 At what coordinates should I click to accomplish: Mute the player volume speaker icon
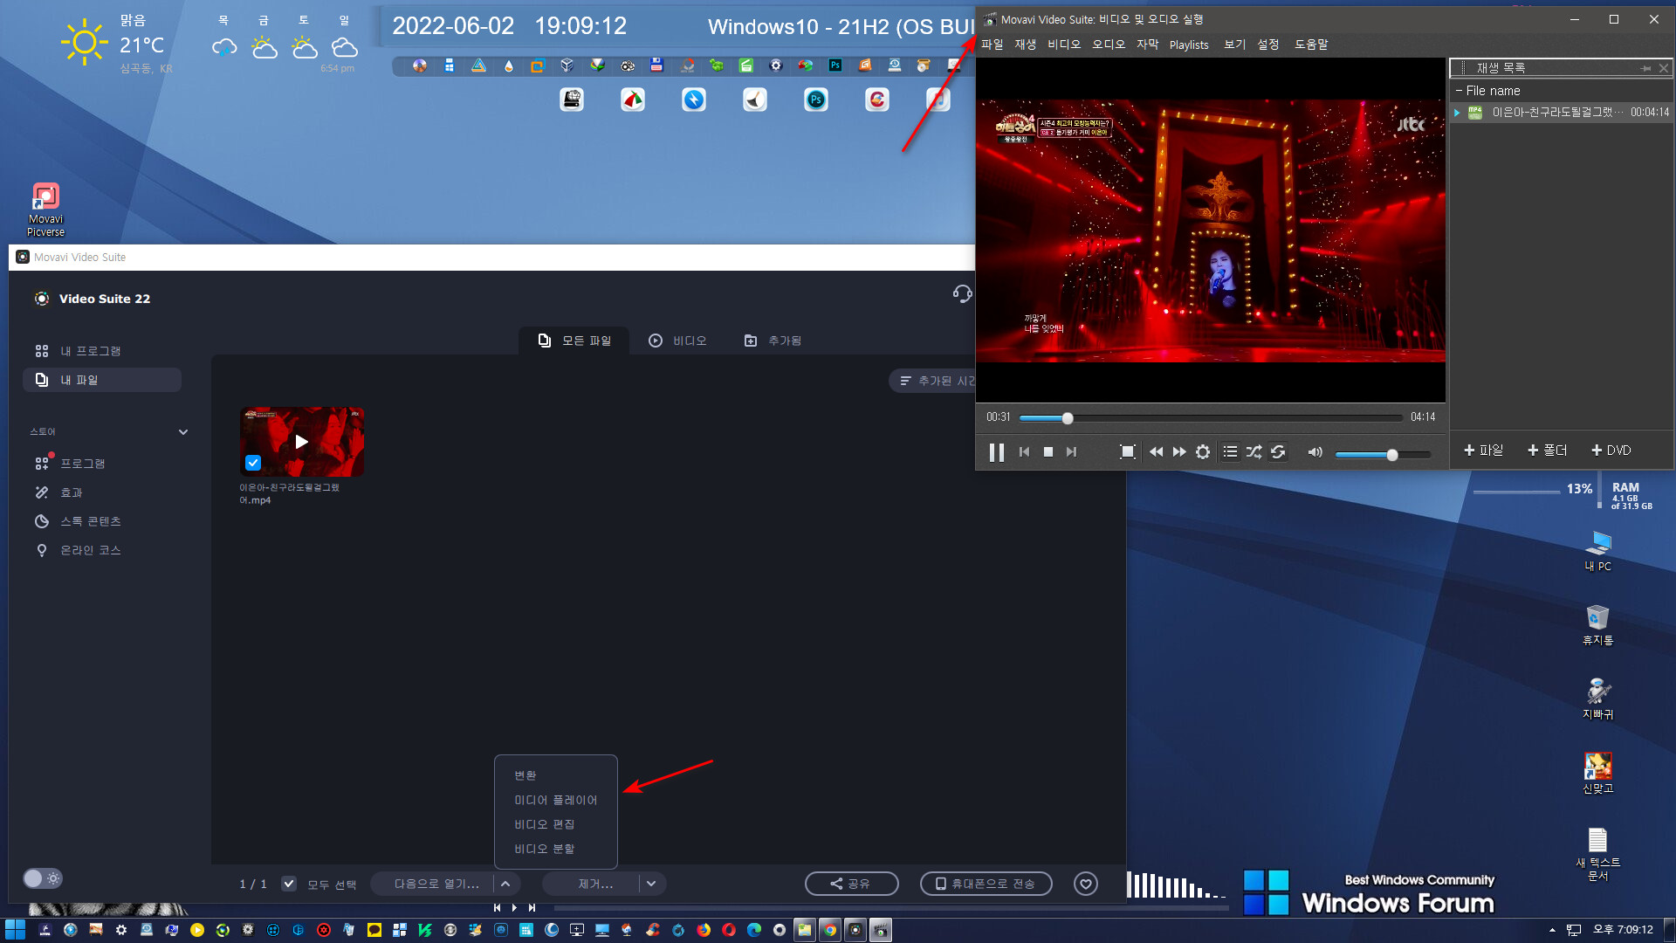pyautogui.click(x=1315, y=452)
